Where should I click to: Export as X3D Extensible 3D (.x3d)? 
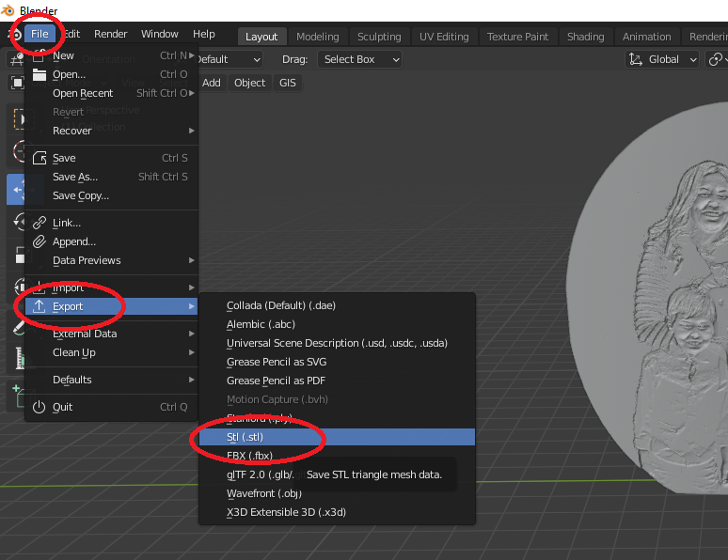(337, 512)
